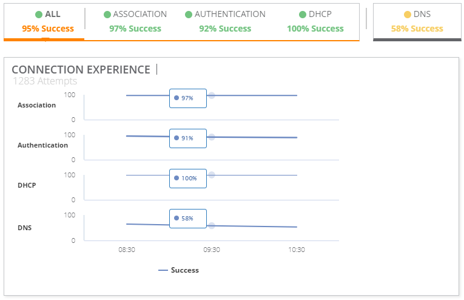
Task: Click the green status dot beside ALL
Action: 39,15
